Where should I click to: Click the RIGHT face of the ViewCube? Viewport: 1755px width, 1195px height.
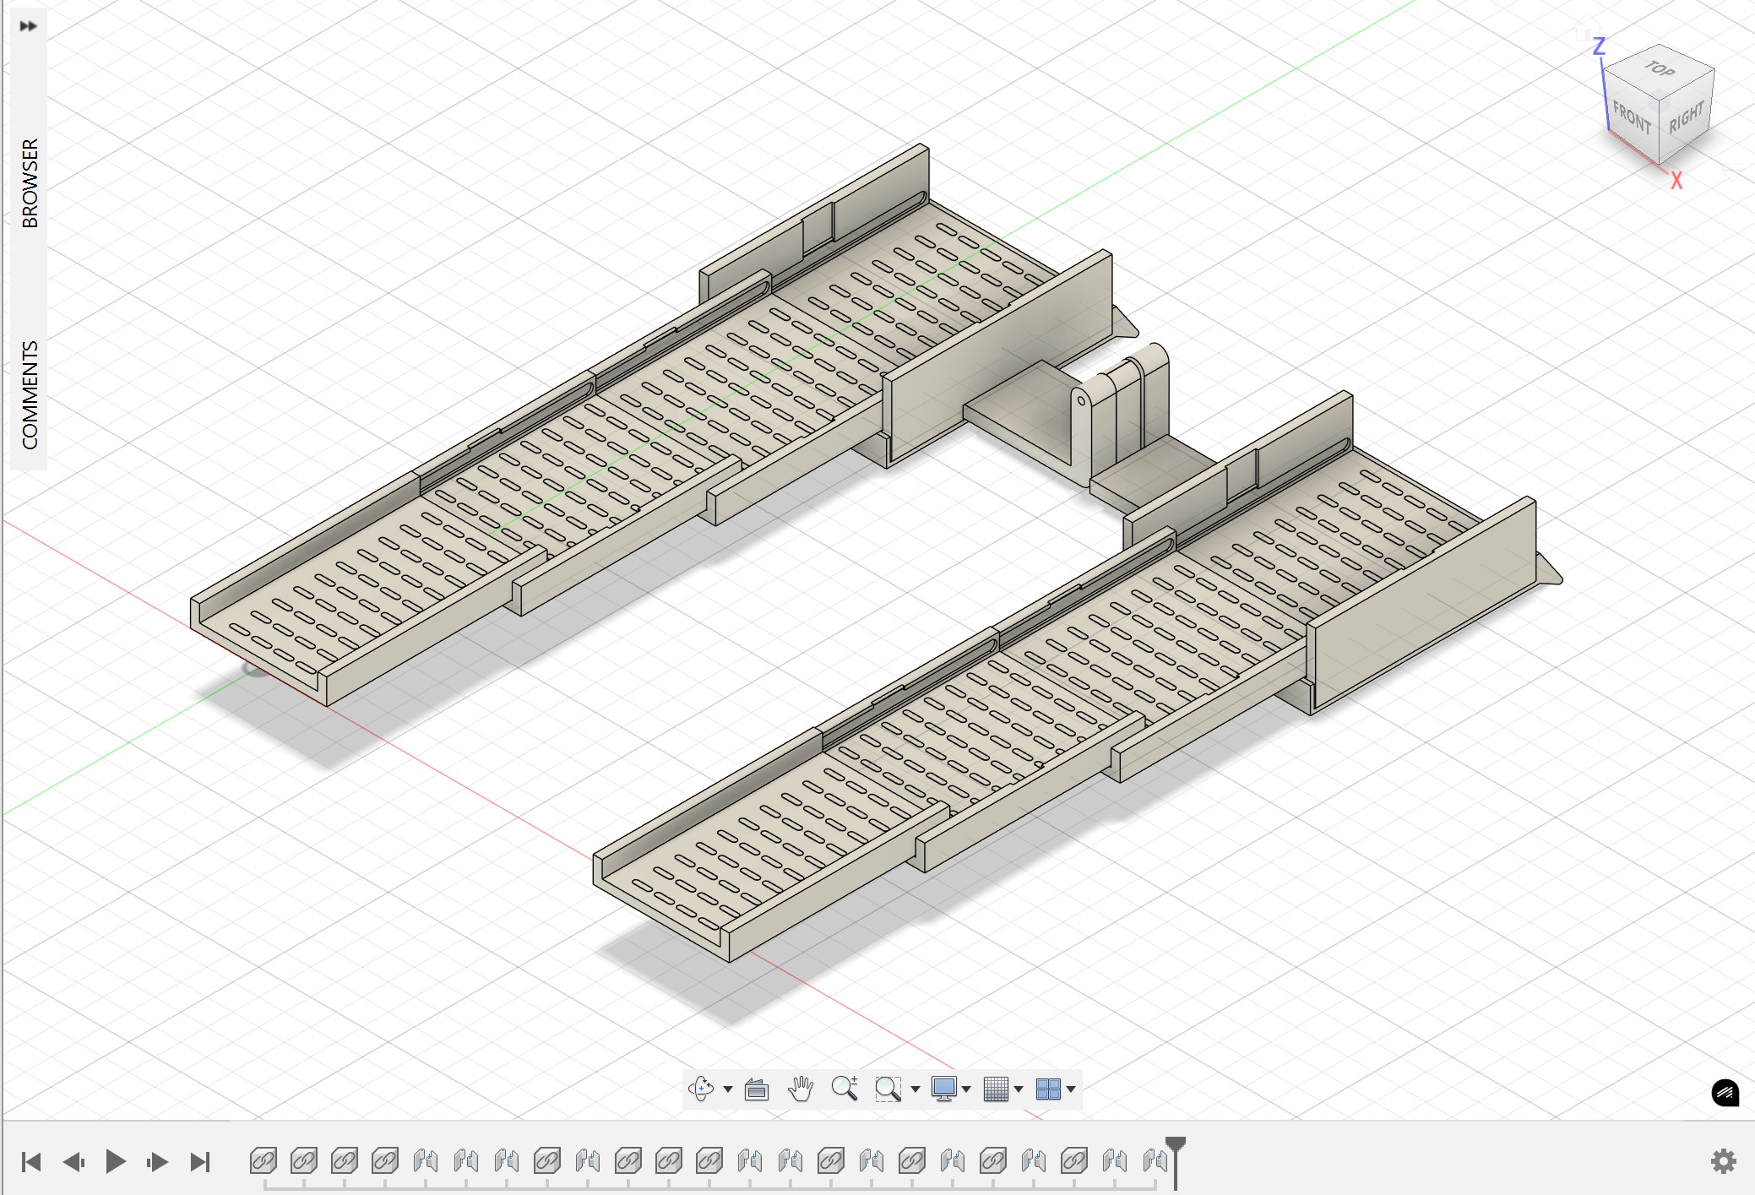pyautogui.click(x=1687, y=118)
